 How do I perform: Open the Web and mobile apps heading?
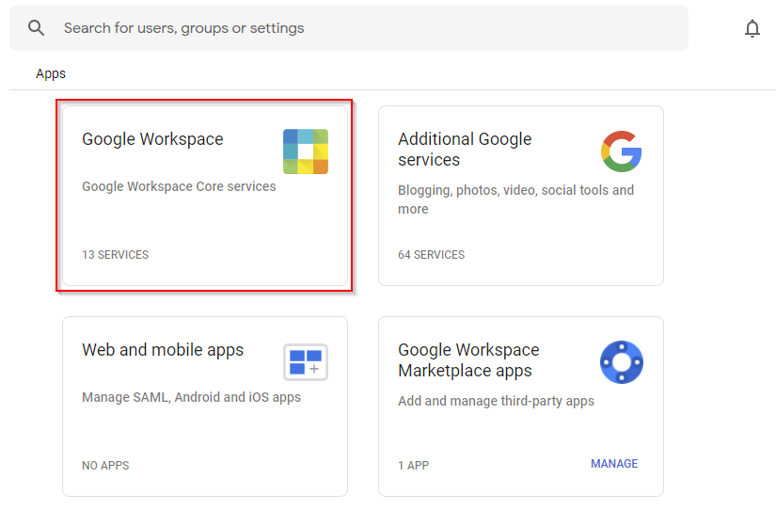click(163, 350)
